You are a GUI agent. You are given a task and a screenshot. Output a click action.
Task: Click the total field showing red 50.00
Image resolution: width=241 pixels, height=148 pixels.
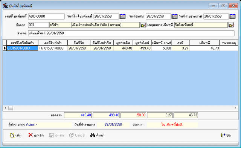(133, 115)
